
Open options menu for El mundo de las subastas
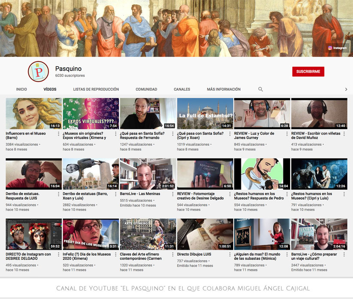tap(287, 254)
